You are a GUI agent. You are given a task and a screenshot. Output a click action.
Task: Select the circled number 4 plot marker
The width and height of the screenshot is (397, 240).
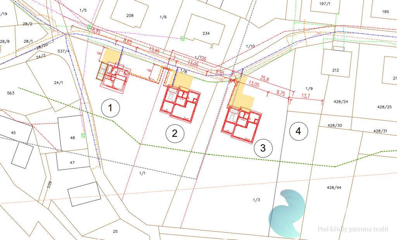(x=298, y=131)
